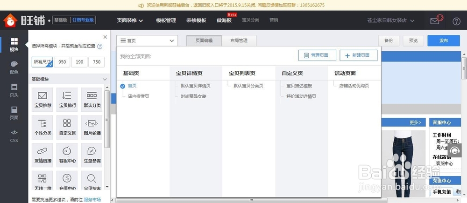
Task: Switch to the 布局管理 tab
Action: coord(239,41)
